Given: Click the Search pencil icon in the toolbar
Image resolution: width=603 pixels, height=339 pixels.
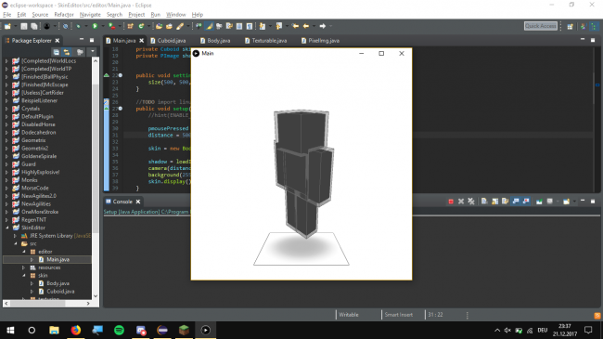Looking at the screenshot, I should coord(180,26).
